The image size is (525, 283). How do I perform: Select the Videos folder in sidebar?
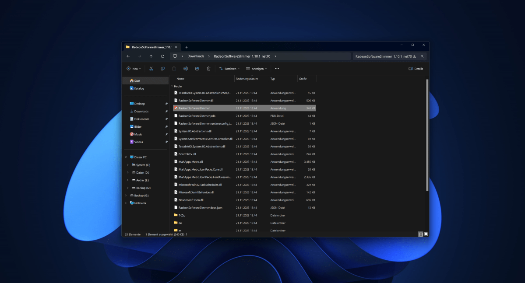tap(138, 142)
